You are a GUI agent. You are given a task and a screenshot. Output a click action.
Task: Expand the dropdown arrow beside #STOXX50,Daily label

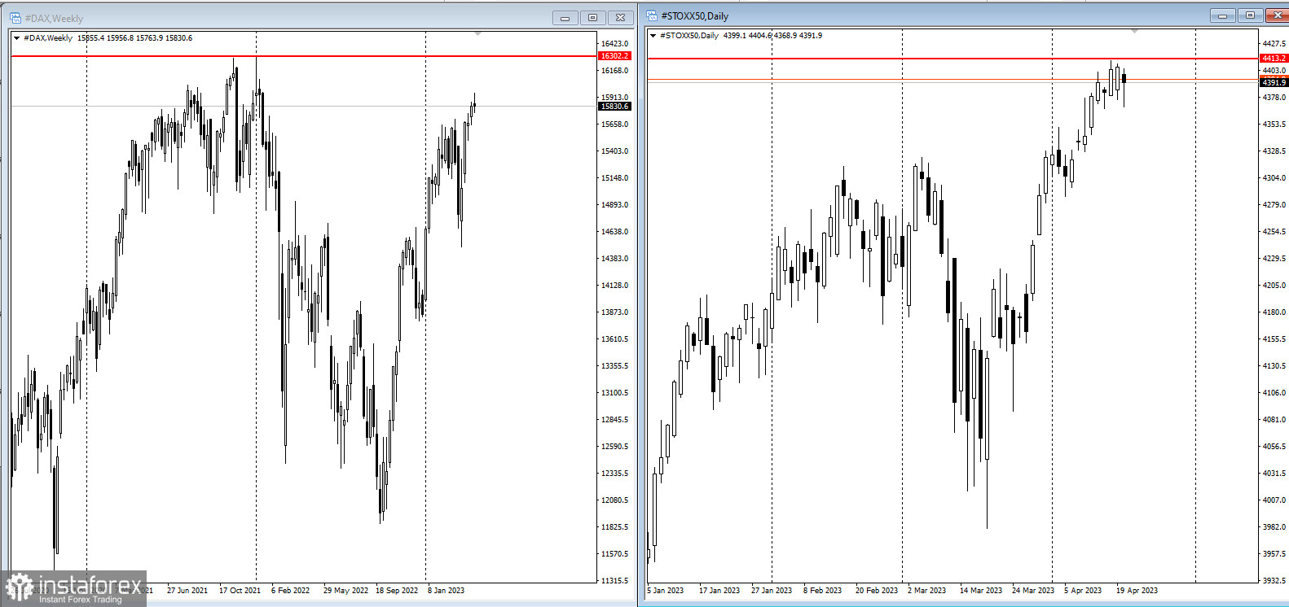[653, 36]
